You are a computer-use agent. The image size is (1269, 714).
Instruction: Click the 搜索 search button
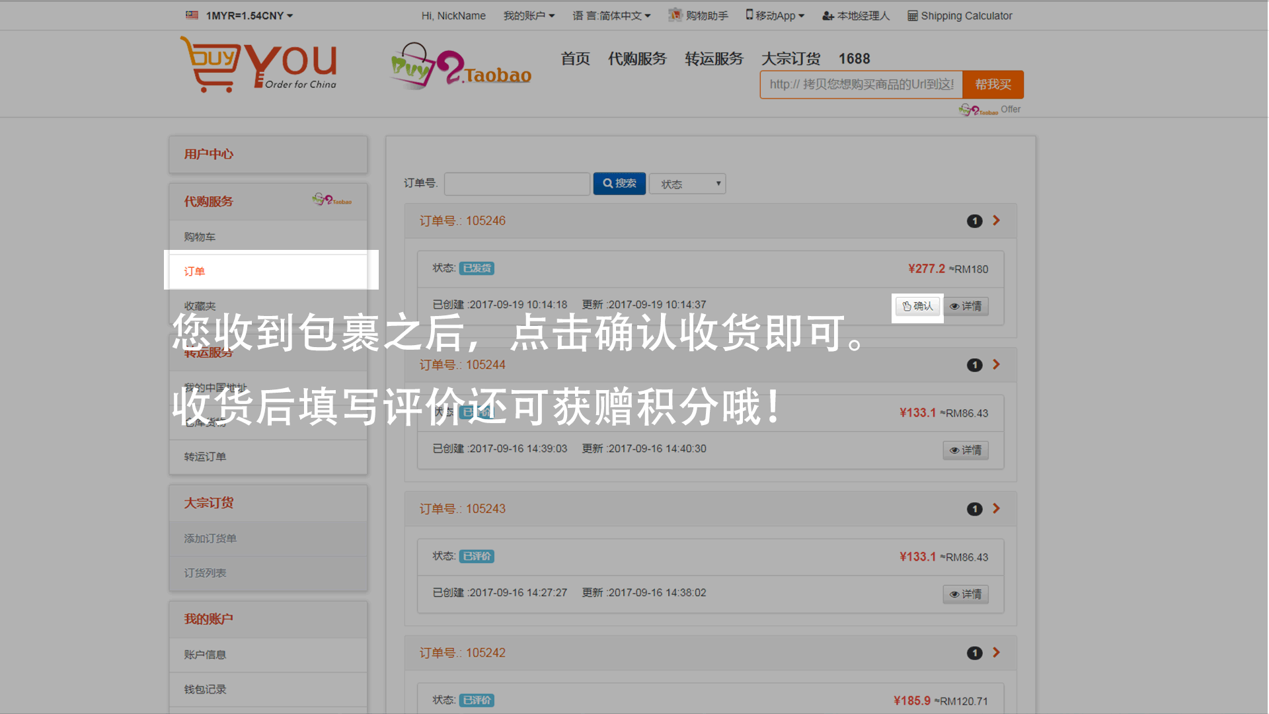tap(619, 184)
